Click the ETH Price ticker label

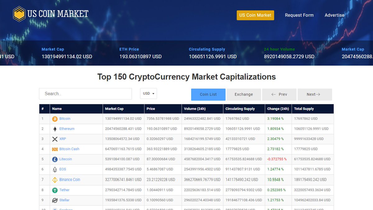(x=129, y=49)
